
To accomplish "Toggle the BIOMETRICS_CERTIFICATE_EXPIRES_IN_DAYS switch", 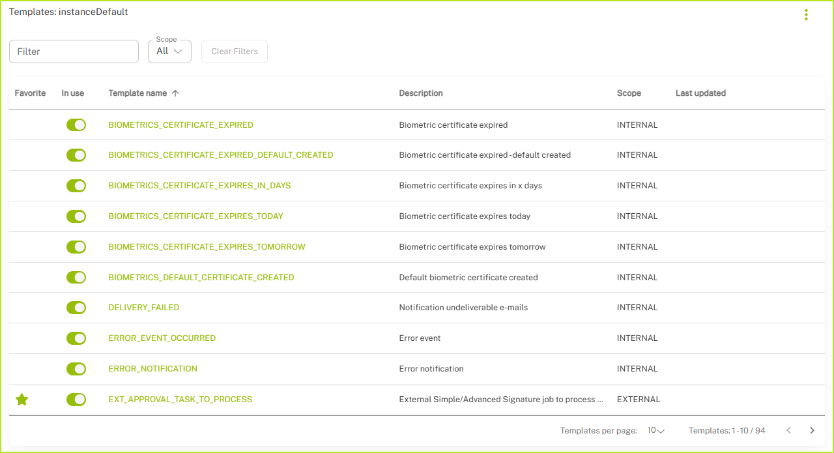I will point(76,186).
